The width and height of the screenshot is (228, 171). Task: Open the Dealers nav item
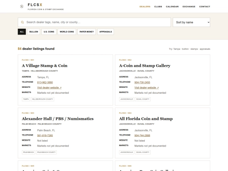[x=145, y=6]
